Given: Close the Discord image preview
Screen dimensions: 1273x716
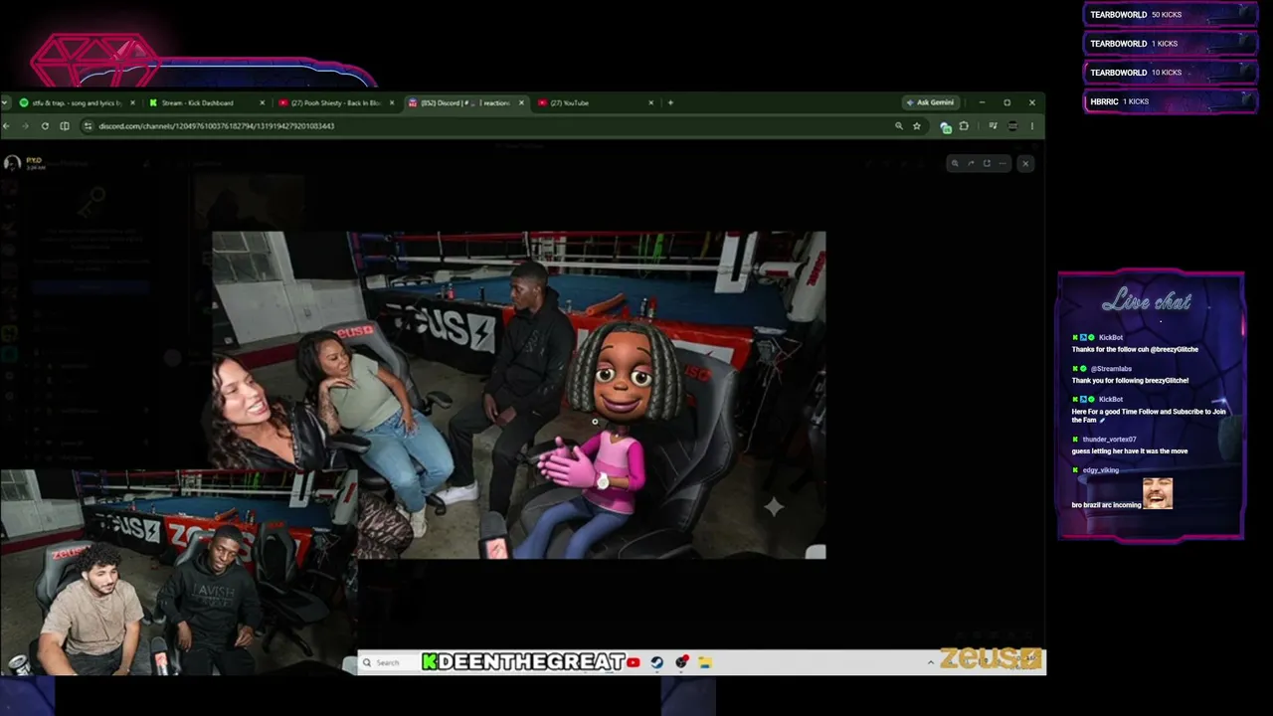Looking at the screenshot, I should pyautogui.click(x=1025, y=163).
